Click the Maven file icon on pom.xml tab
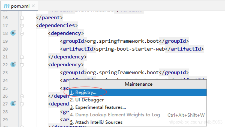The width and height of the screenshot is (225, 127). point(7,6)
